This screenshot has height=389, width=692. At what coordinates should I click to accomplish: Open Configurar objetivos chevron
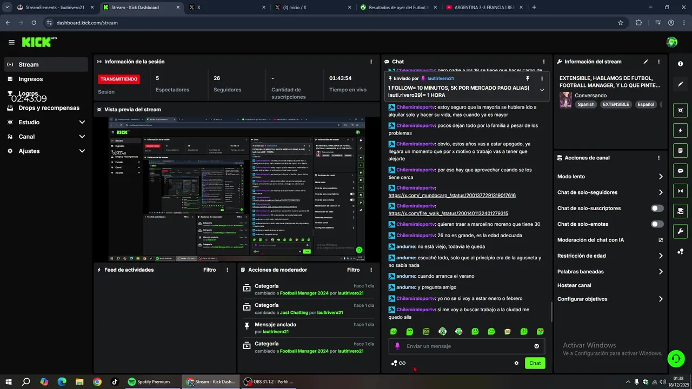(661, 299)
